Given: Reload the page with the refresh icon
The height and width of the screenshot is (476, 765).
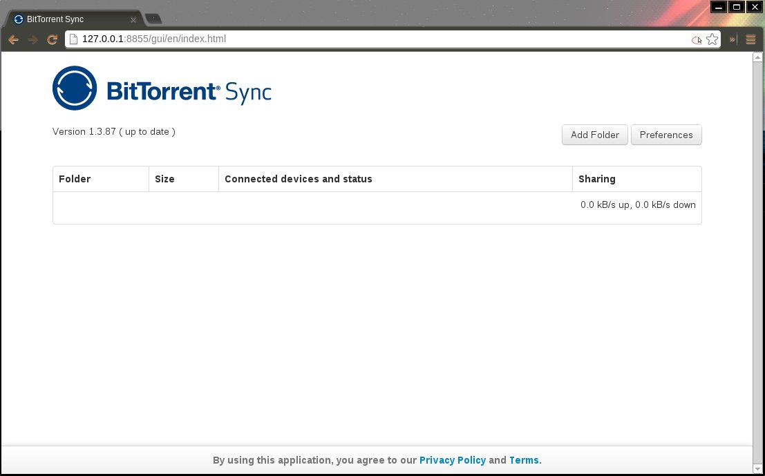Looking at the screenshot, I should [x=53, y=39].
